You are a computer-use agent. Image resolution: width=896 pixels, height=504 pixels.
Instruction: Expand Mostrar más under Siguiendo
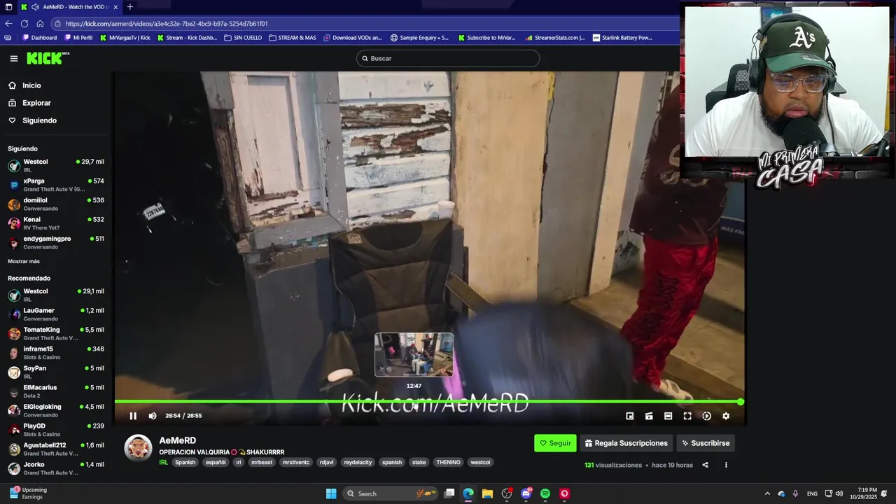24,261
